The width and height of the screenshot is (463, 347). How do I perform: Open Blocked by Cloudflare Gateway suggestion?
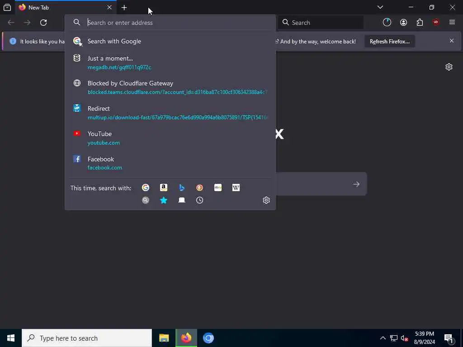pyautogui.click(x=170, y=87)
